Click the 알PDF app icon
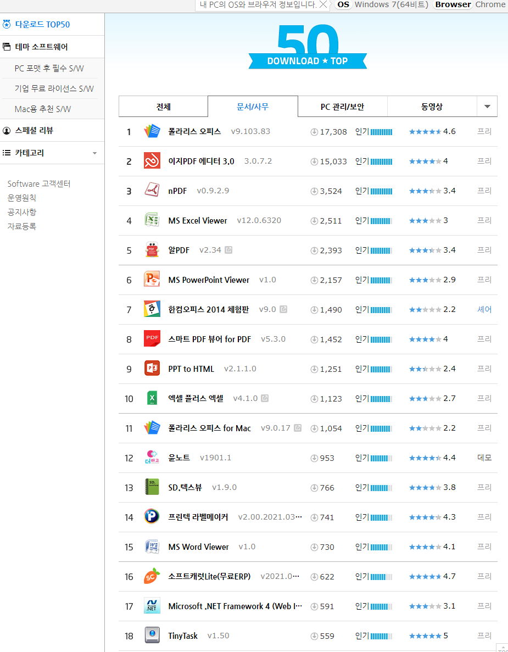The width and height of the screenshot is (508, 652). (x=152, y=250)
